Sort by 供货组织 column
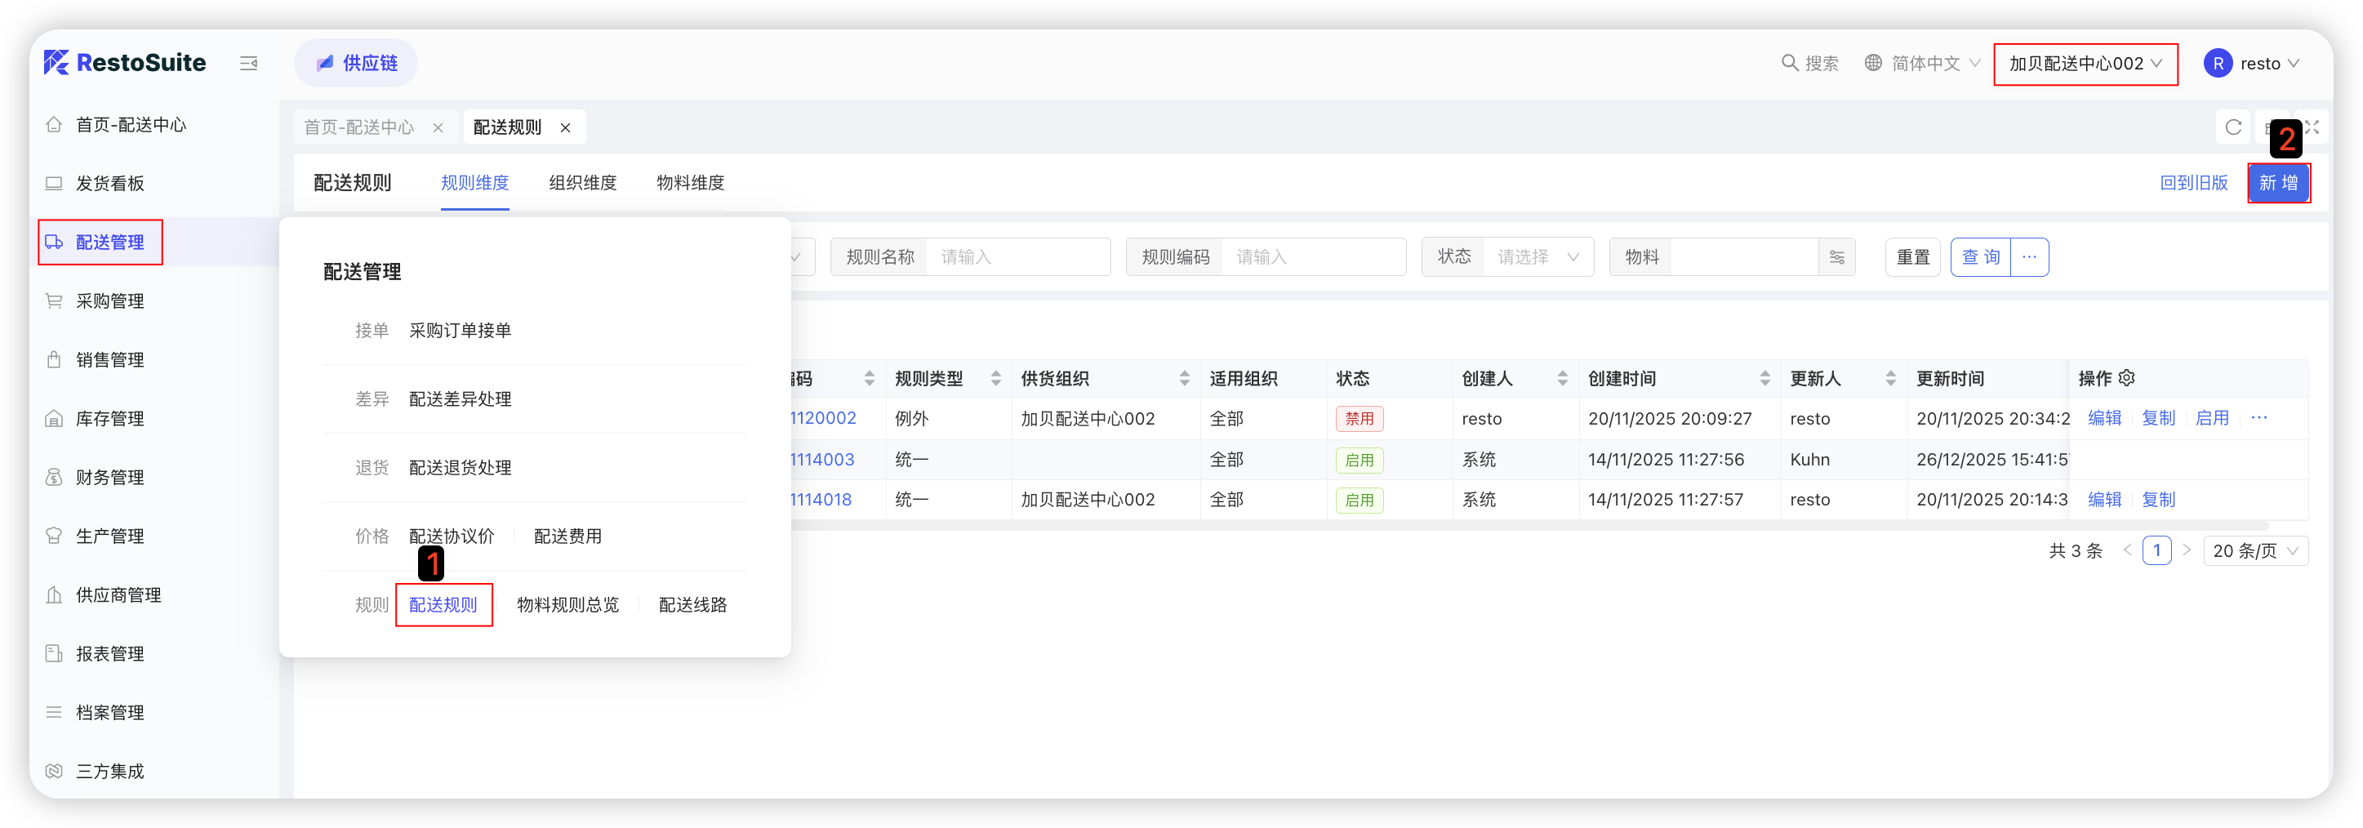Viewport: 2363px width, 828px height. click(1183, 379)
